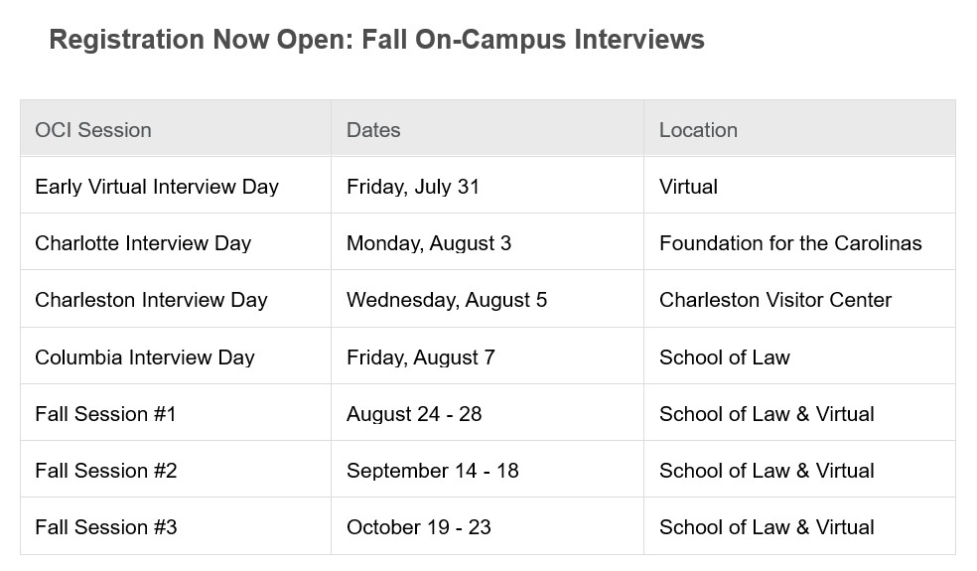Choose the Fall Session #3 entry
977x571 pixels.
pyautogui.click(x=106, y=527)
